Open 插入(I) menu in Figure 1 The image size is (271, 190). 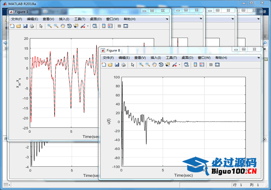[64, 19]
